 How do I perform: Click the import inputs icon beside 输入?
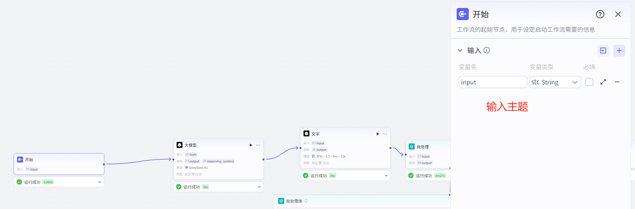point(603,51)
